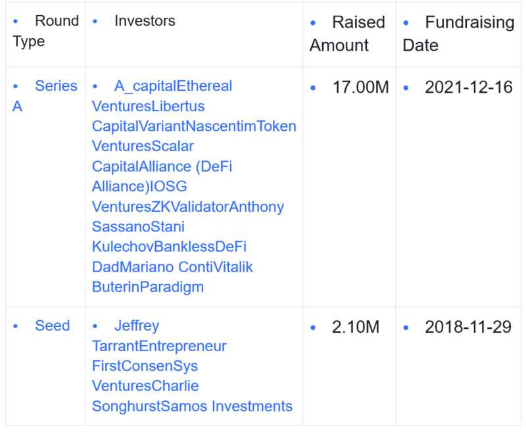This screenshot has width=526, height=436.
Task: Click the Round Type column header
Action: (56, 22)
